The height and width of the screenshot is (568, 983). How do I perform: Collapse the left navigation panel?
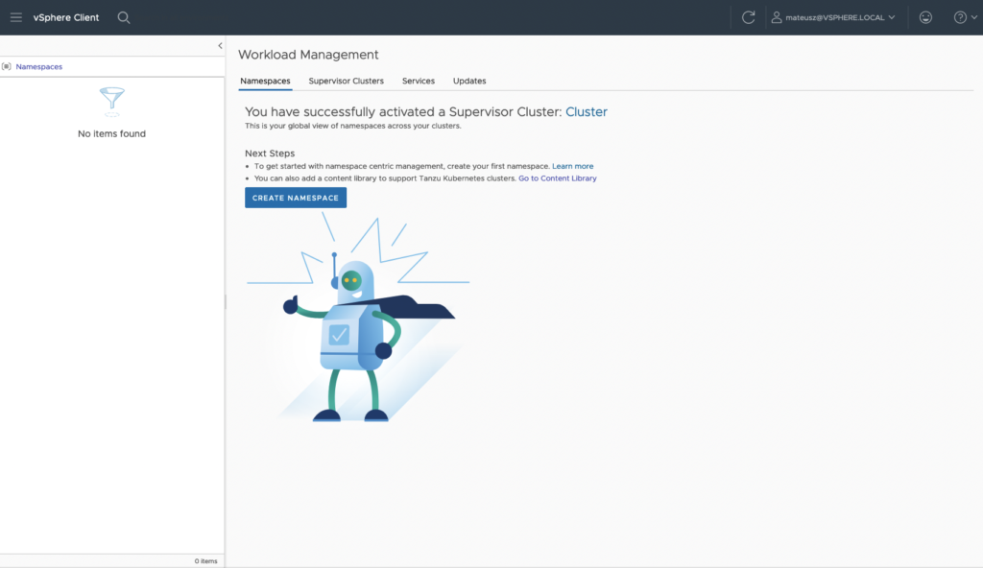[220, 44]
